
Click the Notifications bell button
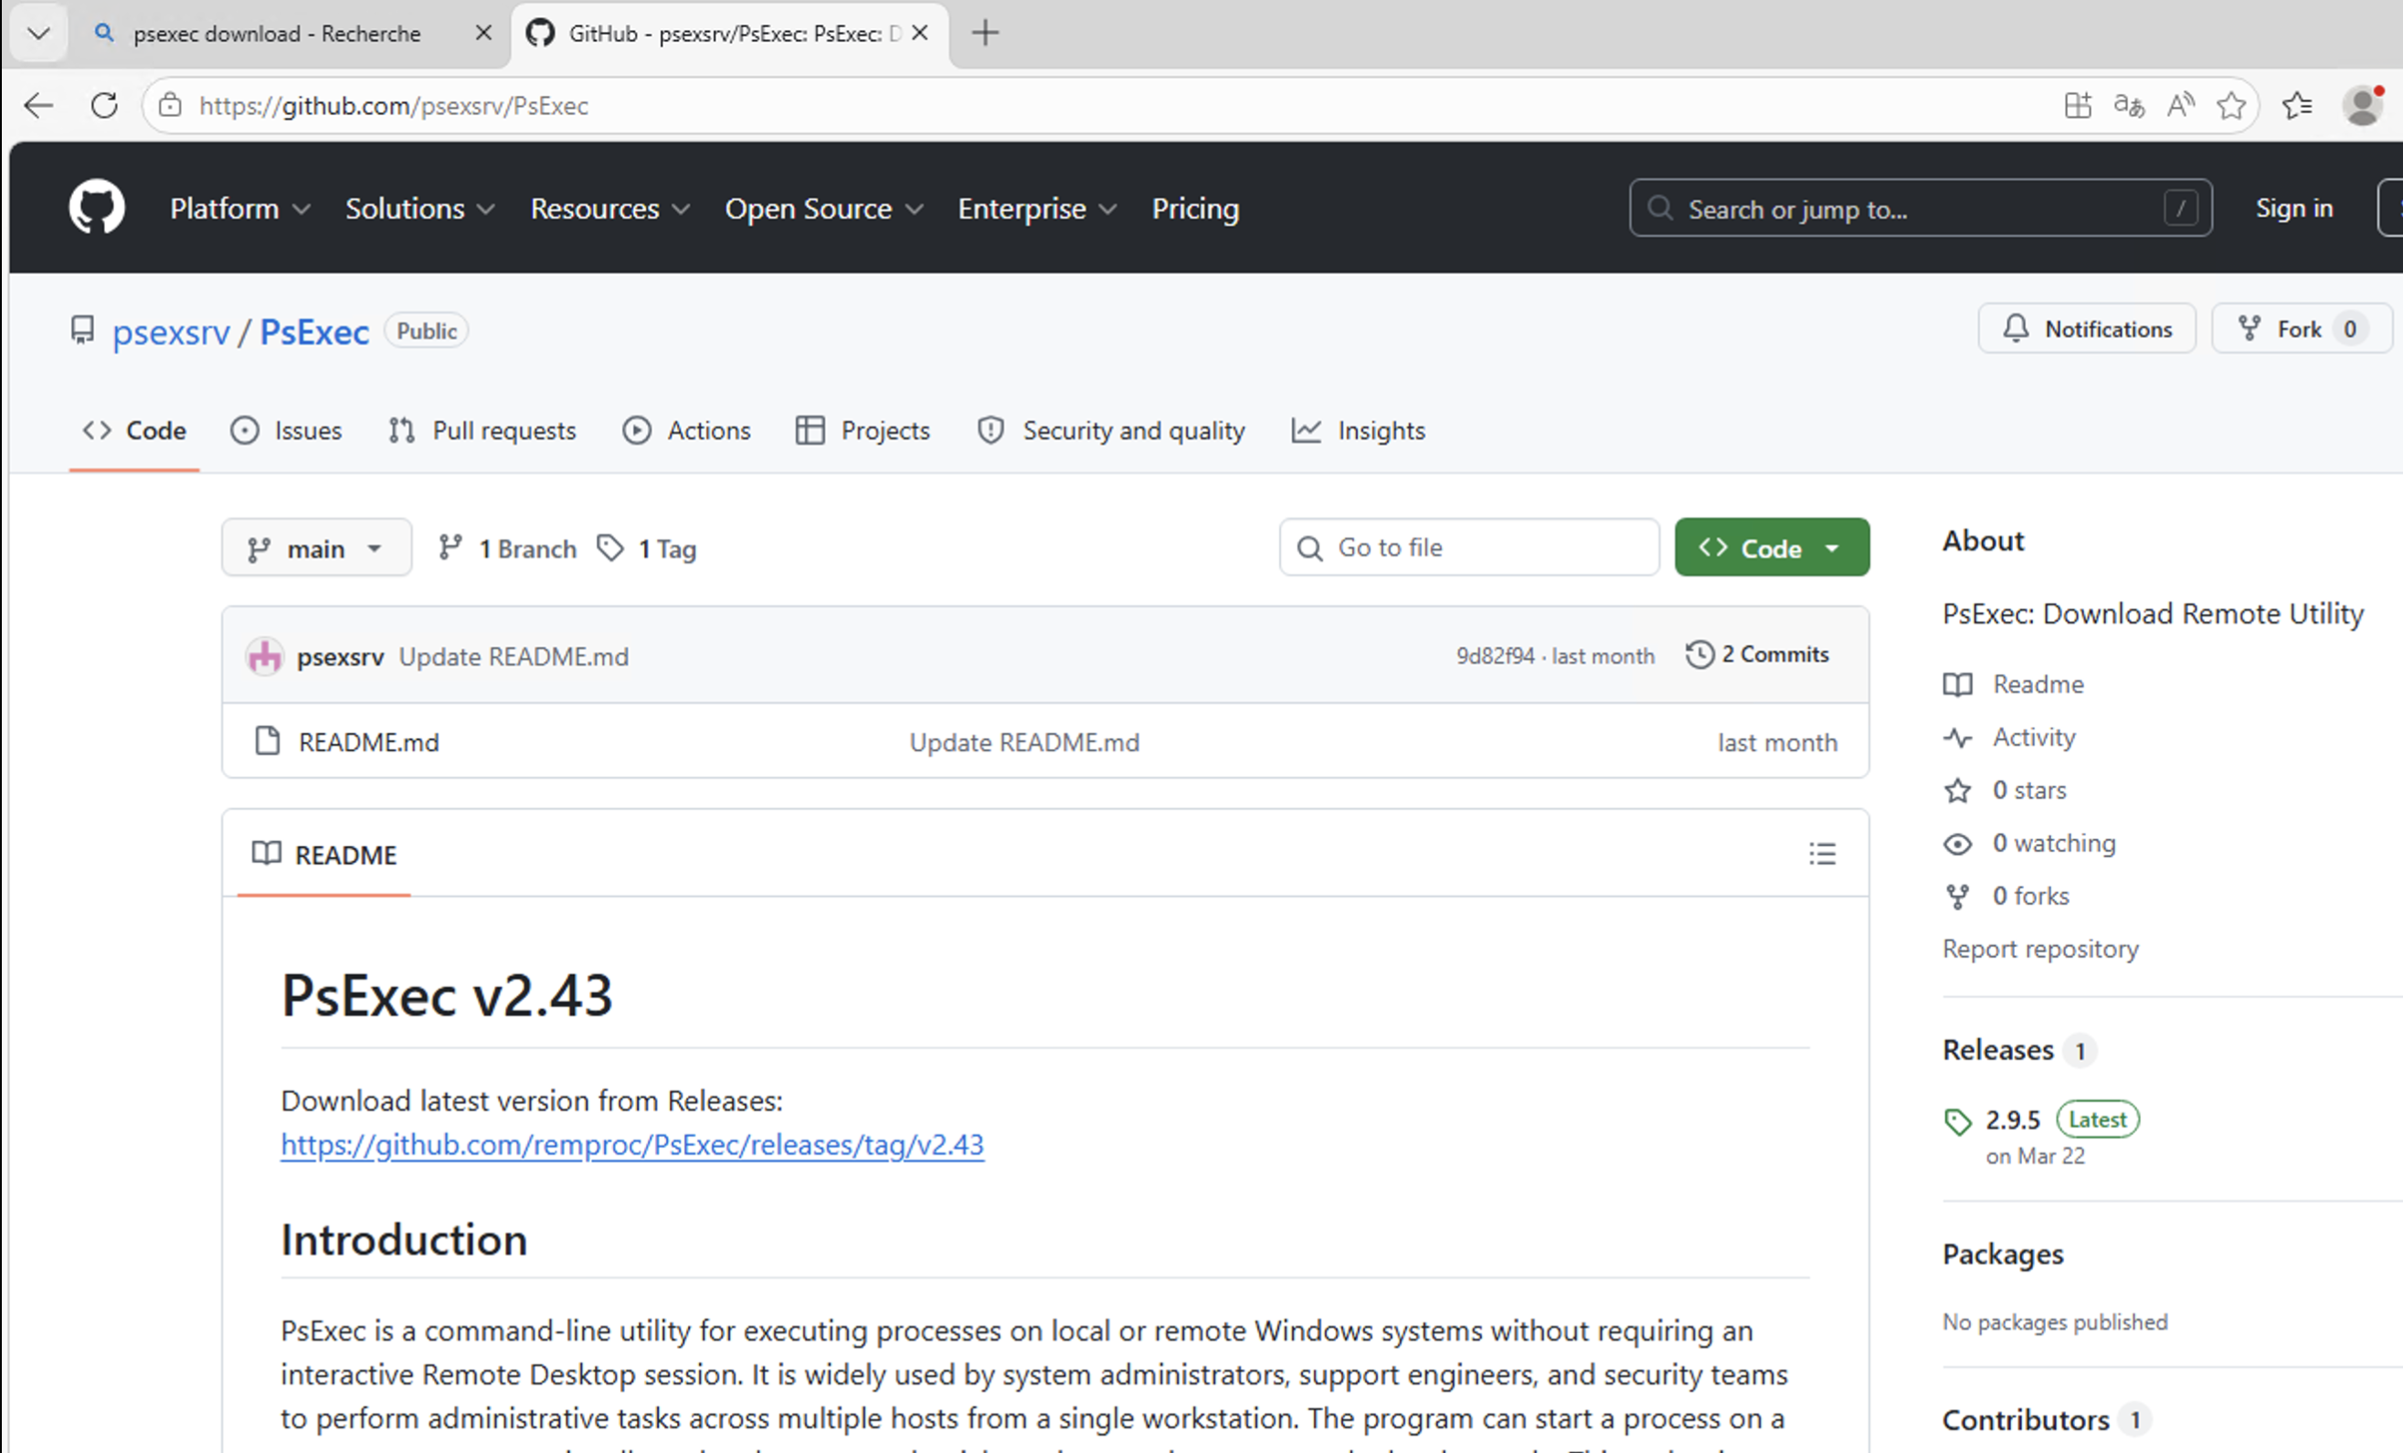click(2087, 329)
